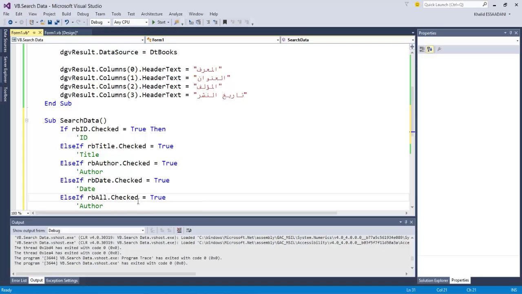This screenshot has height=294, width=522.
Task: Open the Build menu
Action: click(66, 14)
